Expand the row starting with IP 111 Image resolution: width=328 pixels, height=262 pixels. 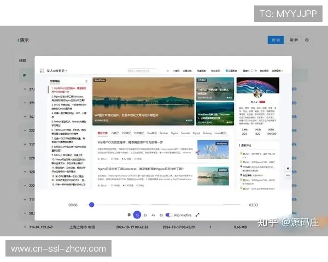[25, 199]
